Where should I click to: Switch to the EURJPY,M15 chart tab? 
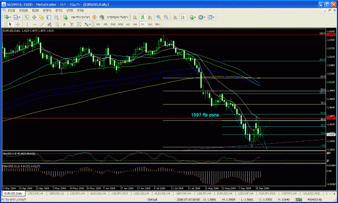point(267,193)
